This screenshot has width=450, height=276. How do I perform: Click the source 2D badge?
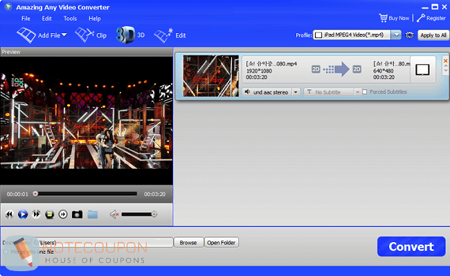click(316, 69)
